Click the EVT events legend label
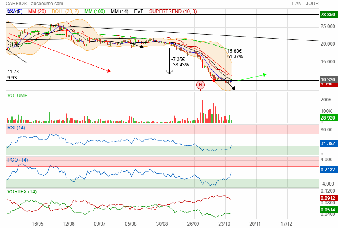Viewport: 338px width, 228px height. pos(139,11)
